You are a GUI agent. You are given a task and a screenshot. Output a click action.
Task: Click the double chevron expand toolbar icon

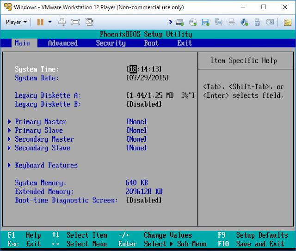pos(170,22)
